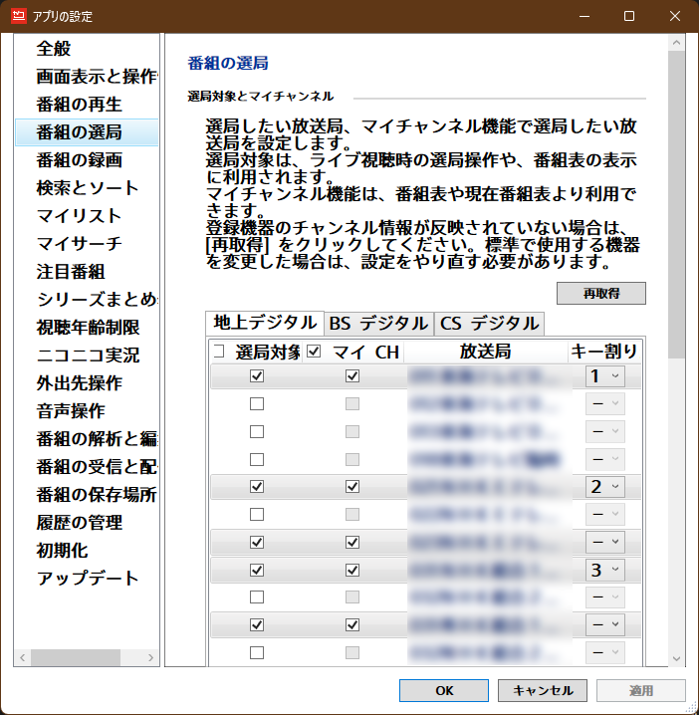Image resolution: width=699 pixels, height=715 pixels.
Task: Click the main panel vertical scrollbar
Action: coord(676,199)
